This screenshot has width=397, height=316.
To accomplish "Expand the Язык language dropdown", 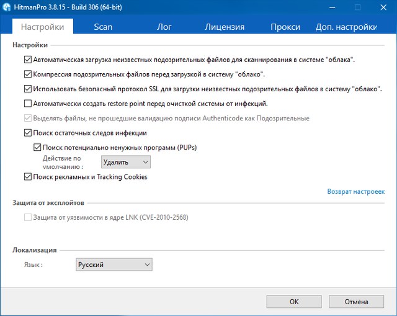I will tap(114, 265).
